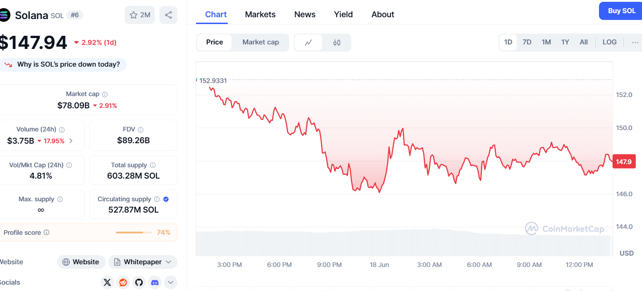Click the $147.94 price value

point(34,43)
